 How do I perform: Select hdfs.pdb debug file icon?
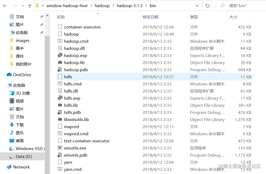click(x=60, y=112)
